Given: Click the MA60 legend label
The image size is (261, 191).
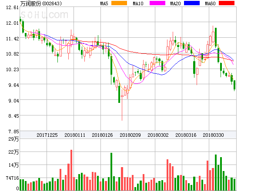Looking at the screenshot, I should pyautogui.click(x=210, y=3).
